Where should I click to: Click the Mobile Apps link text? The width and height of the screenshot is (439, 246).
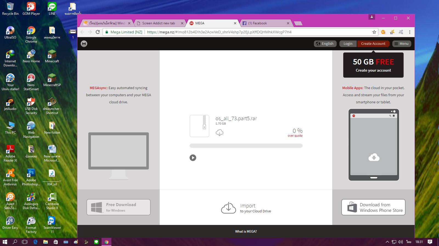tap(353, 88)
